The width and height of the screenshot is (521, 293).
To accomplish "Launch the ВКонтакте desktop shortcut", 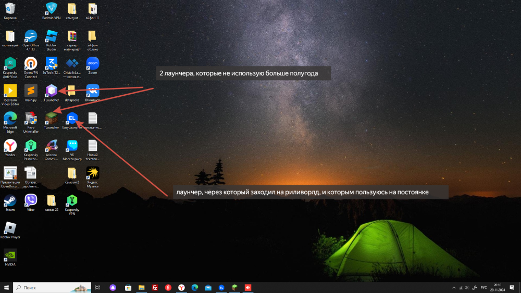I will tap(92, 93).
